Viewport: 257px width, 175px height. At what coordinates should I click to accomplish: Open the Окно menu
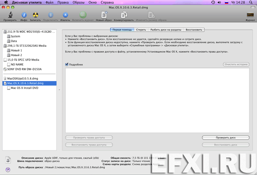click(93, 2)
